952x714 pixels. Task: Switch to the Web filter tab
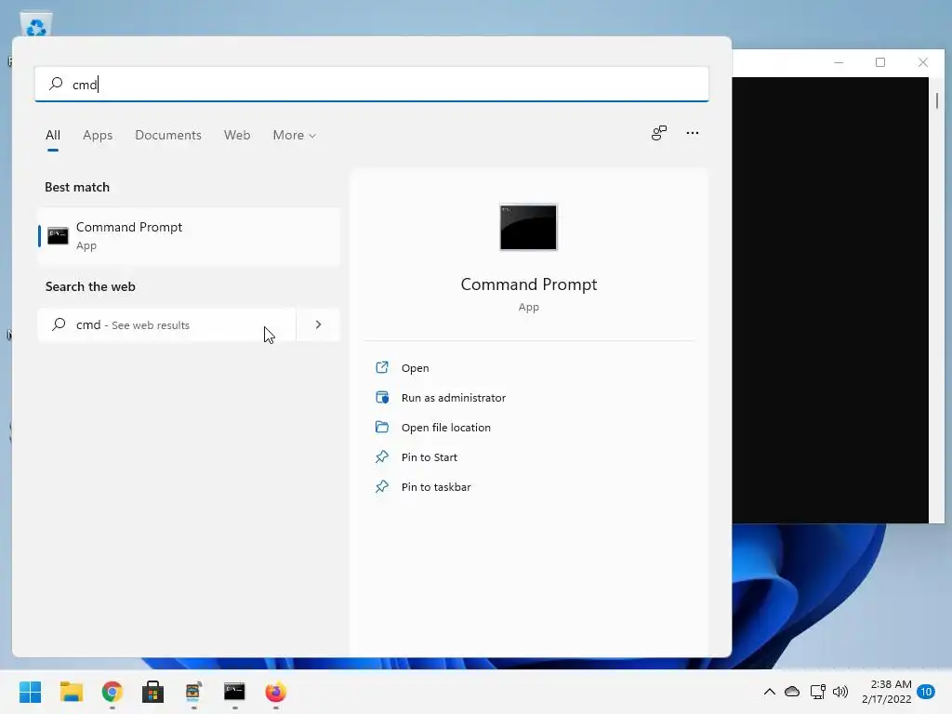pos(237,136)
